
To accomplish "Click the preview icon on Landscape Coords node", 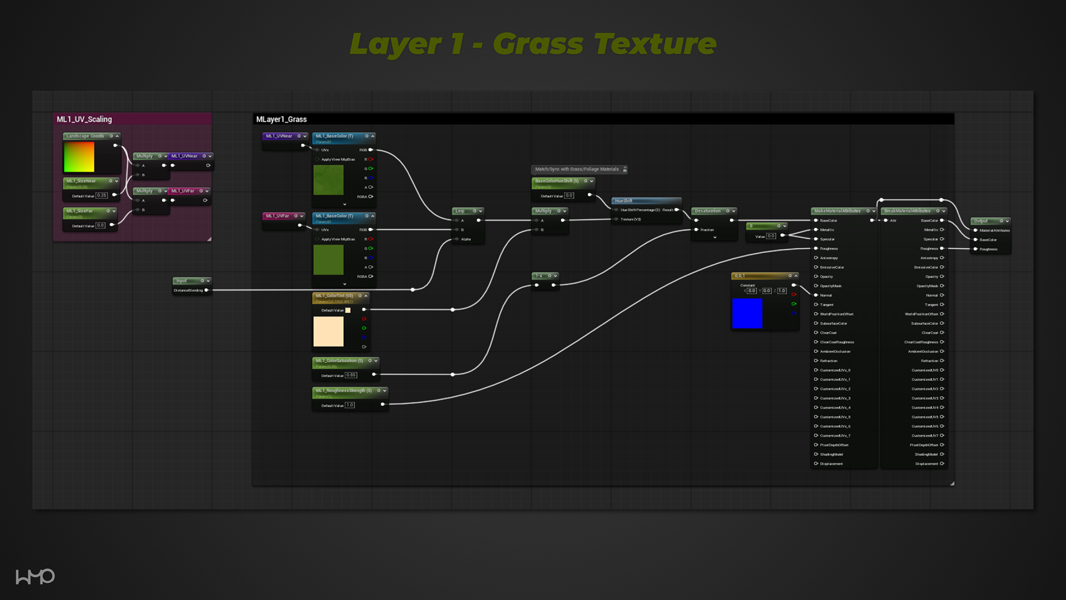I will pos(111,136).
